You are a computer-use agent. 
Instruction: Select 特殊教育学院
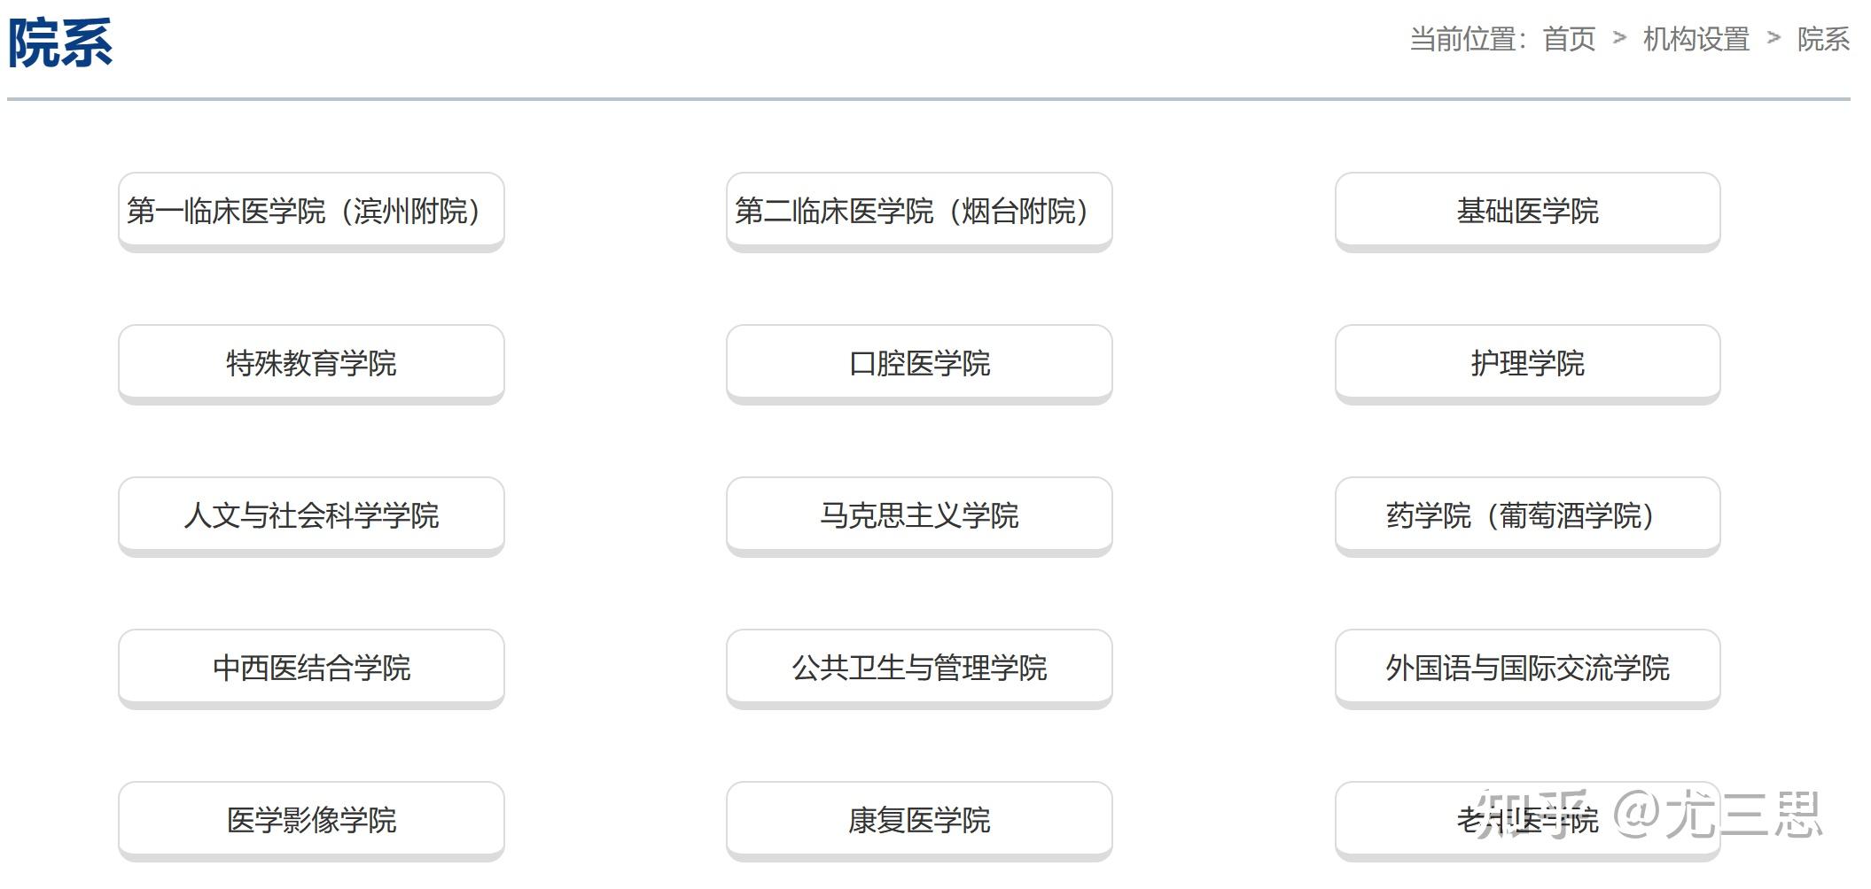[x=311, y=363]
